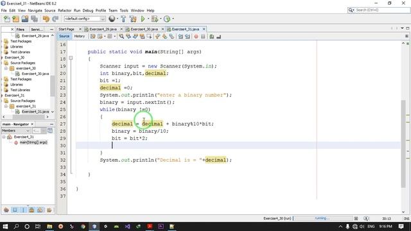Click the Open Project toolbar icon
The height and width of the screenshot is (231, 411).
click(25, 19)
